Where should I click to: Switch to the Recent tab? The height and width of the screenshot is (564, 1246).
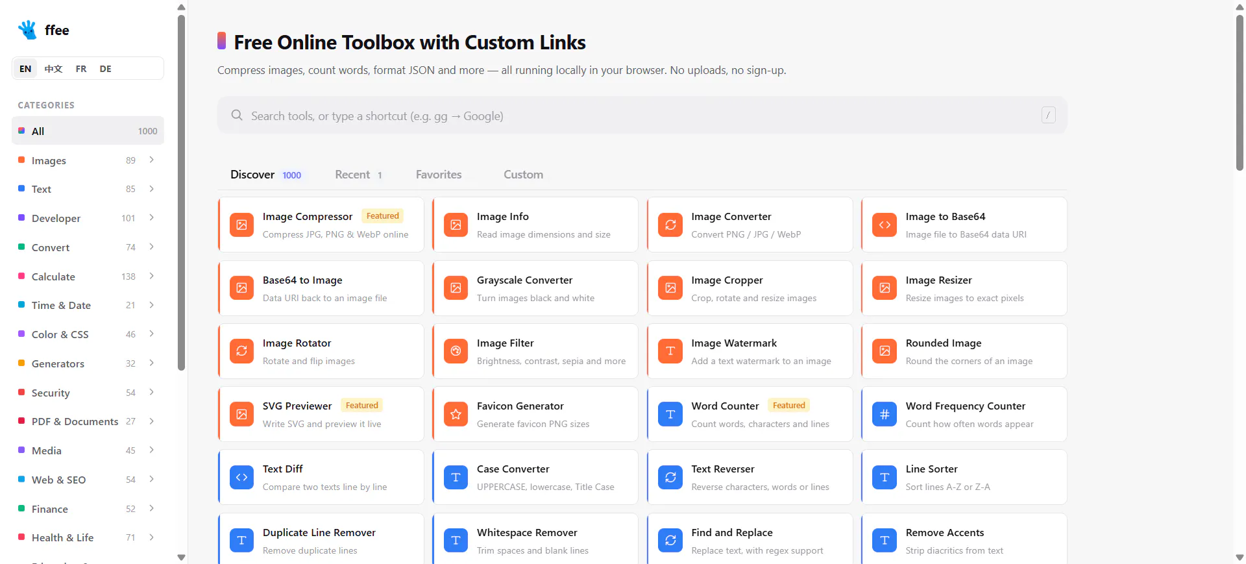(x=358, y=175)
